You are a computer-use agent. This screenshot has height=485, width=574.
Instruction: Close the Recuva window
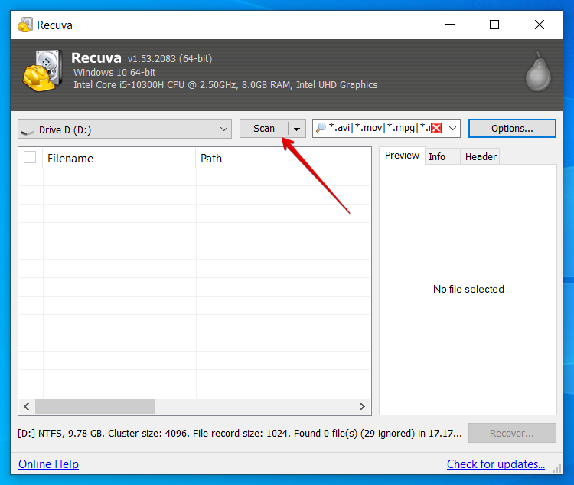[540, 25]
